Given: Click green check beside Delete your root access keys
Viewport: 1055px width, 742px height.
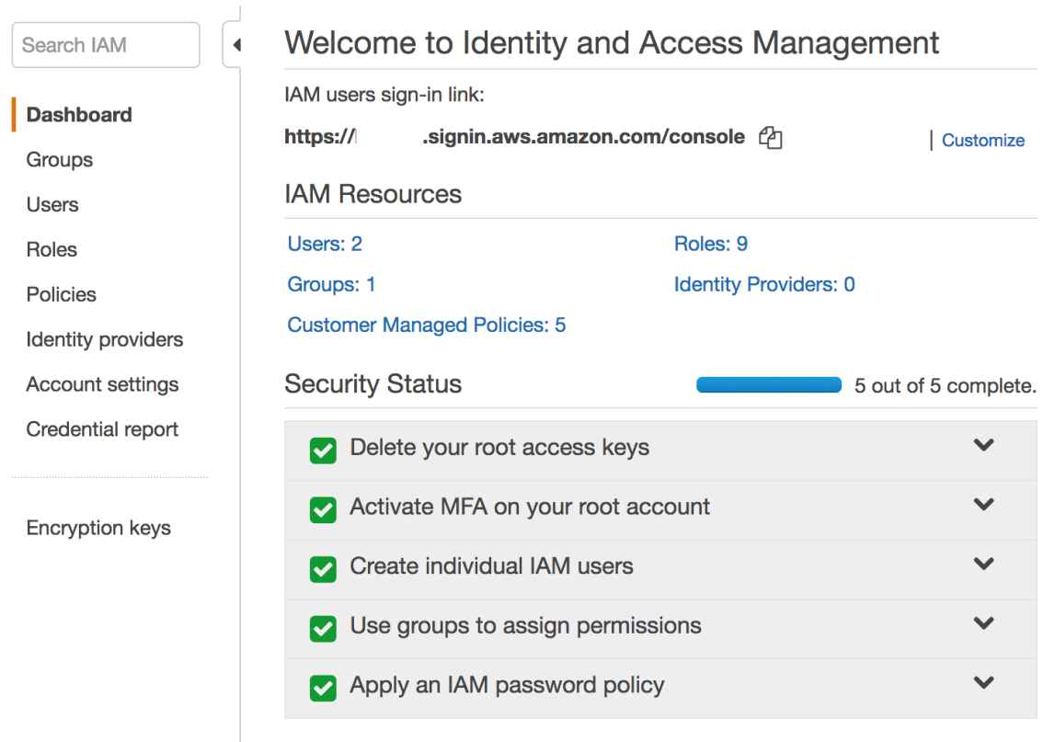Looking at the screenshot, I should [x=323, y=450].
